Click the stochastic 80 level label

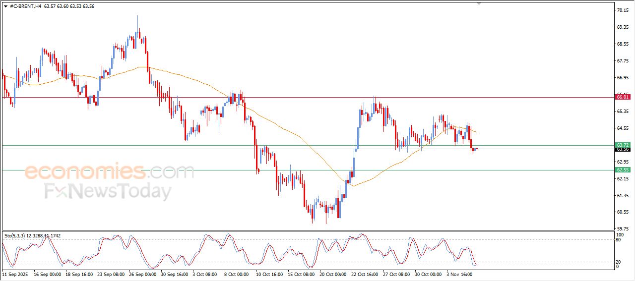click(619, 240)
